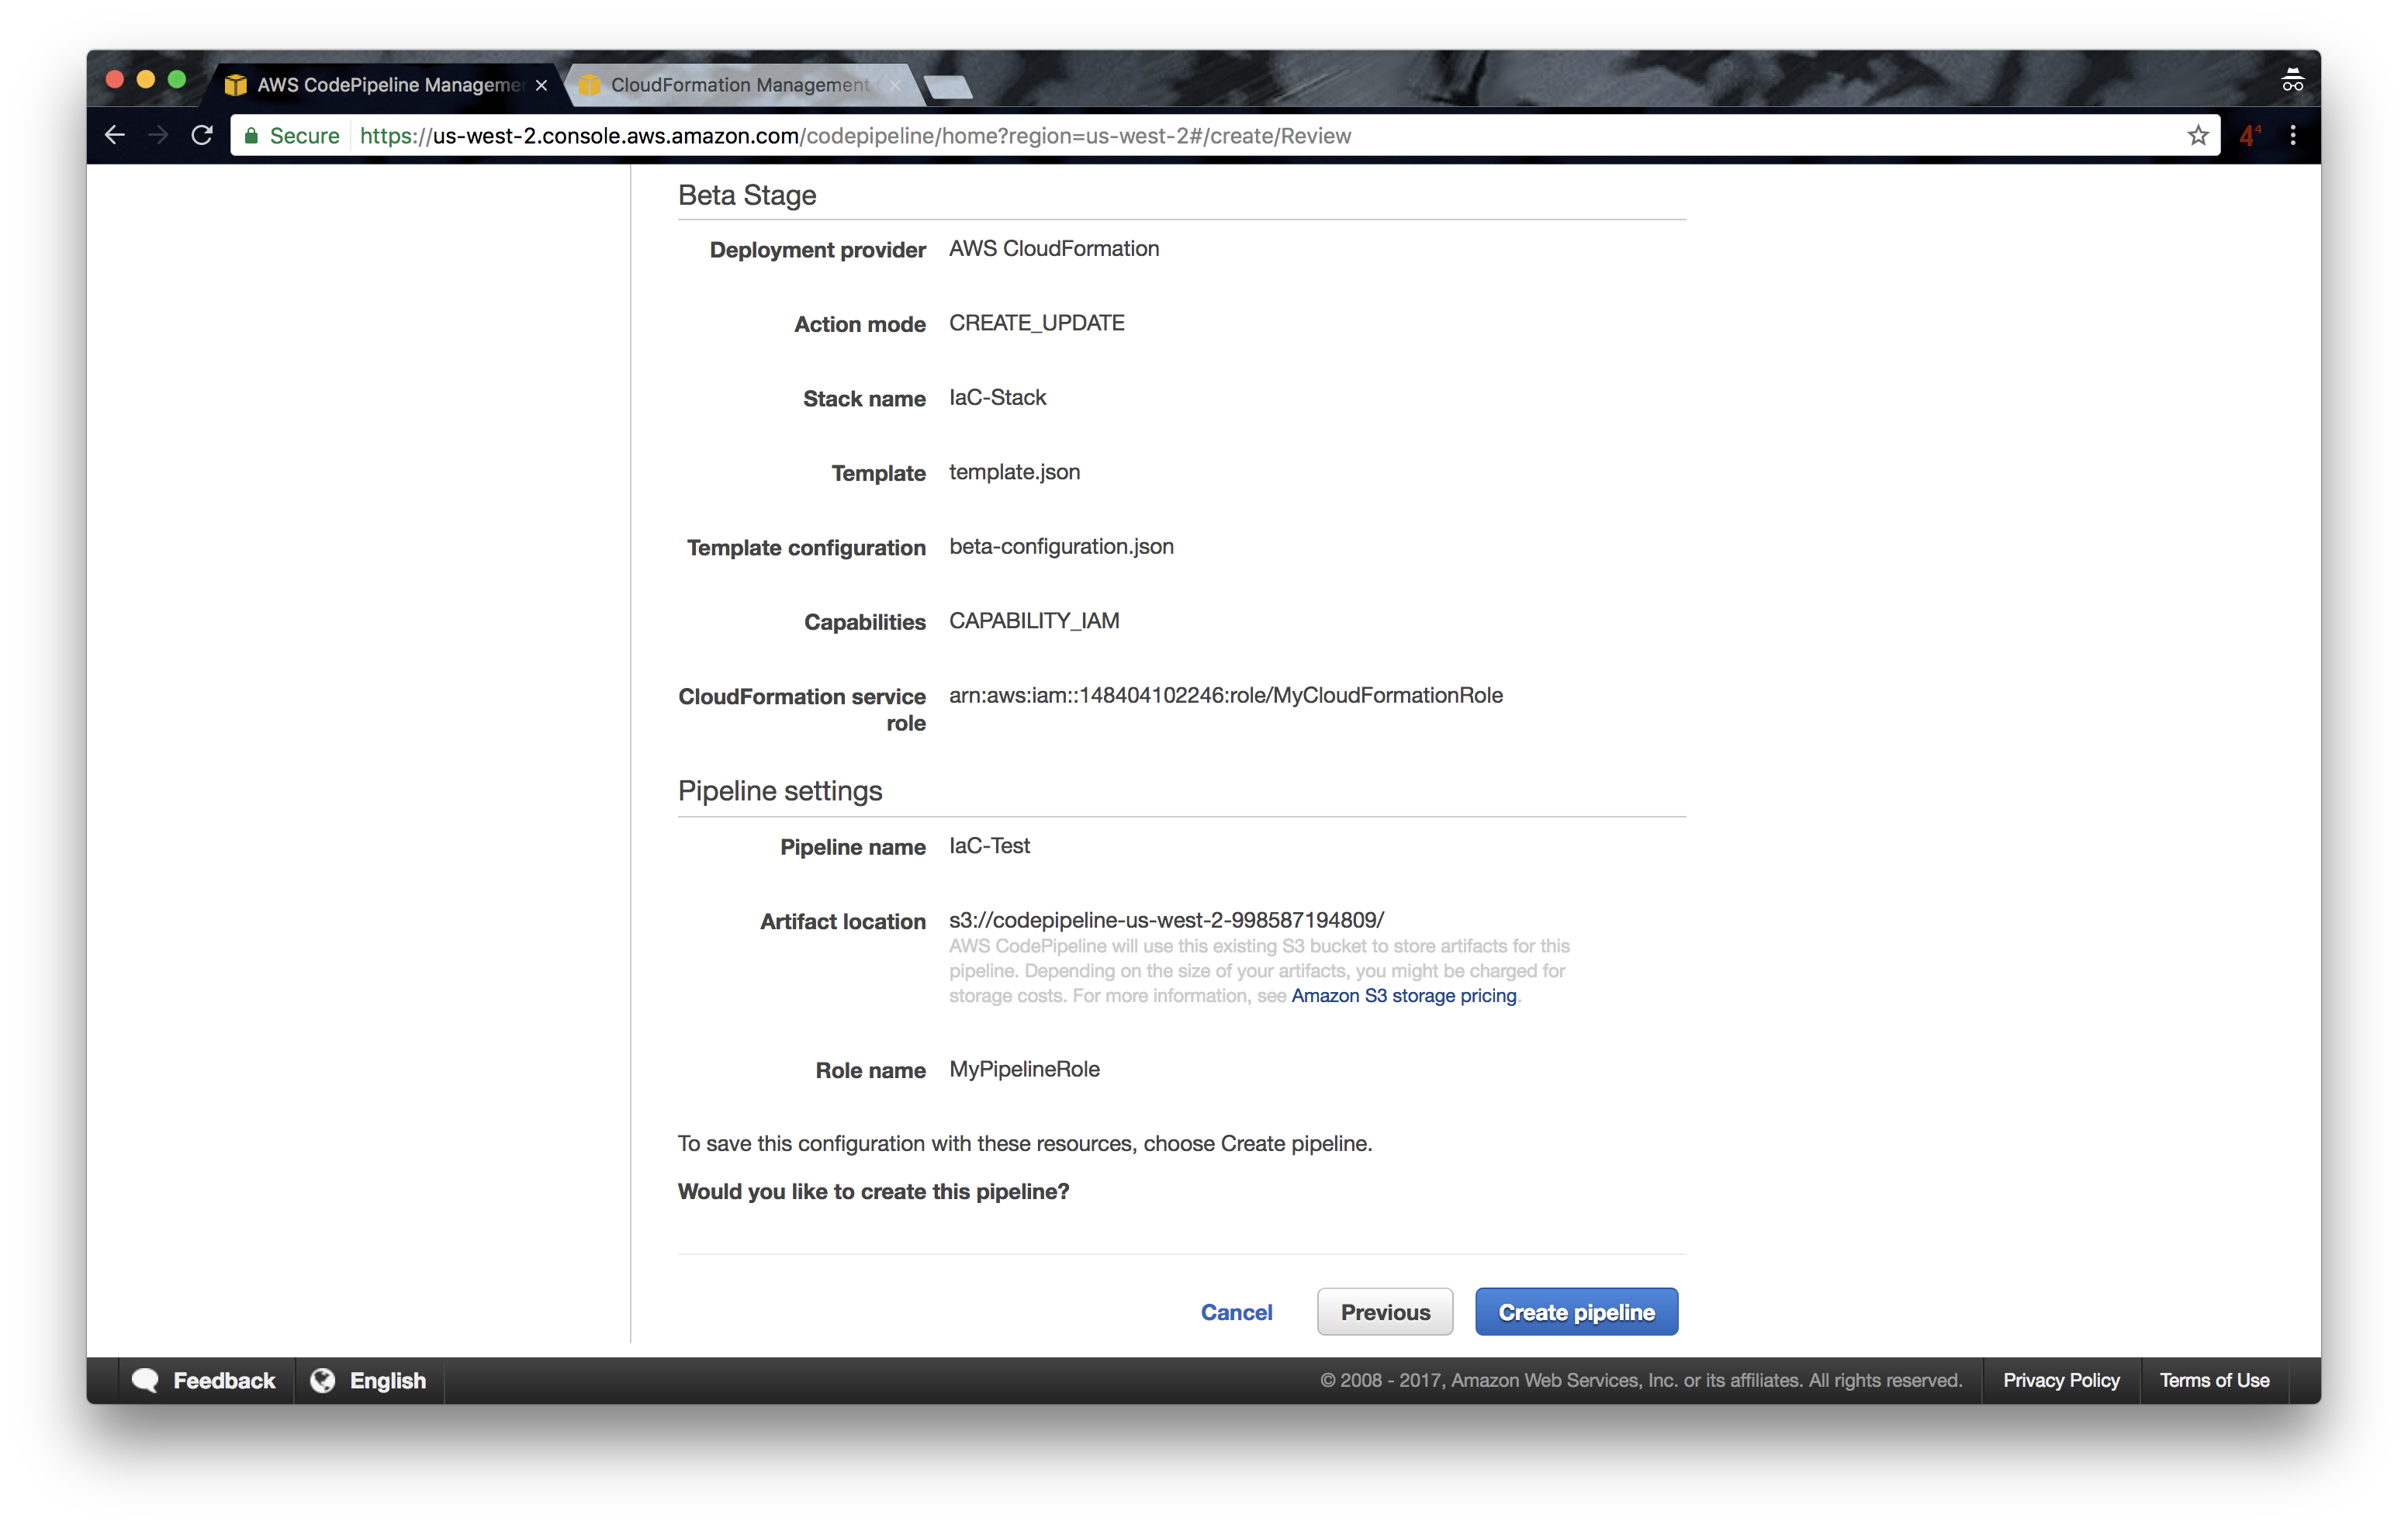Close the AWS CodePipeline tab
Image resolution: width=2408 pixels, height=1528 pixels.
(541, 85)
